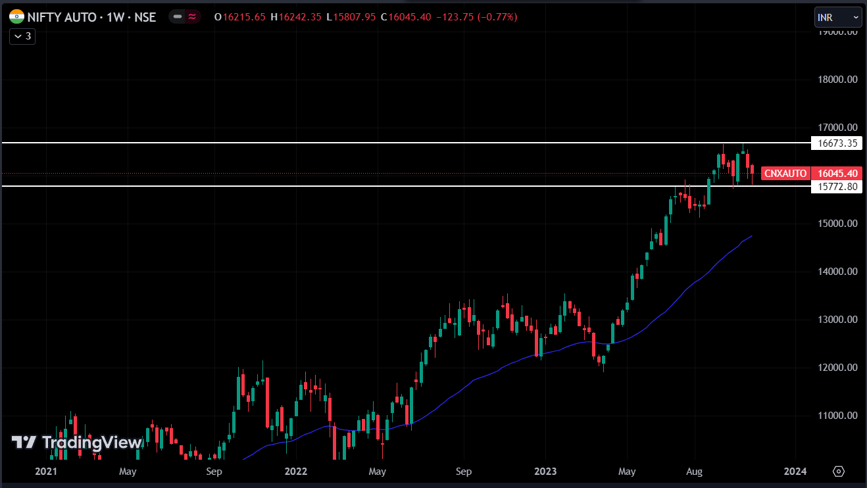Click the 18000.00 price scale label
Screen dimensions: 867x488
(837, 80)
